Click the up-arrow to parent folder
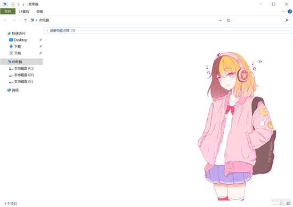Viewport: 293px width, 207px height. (26, 20)
